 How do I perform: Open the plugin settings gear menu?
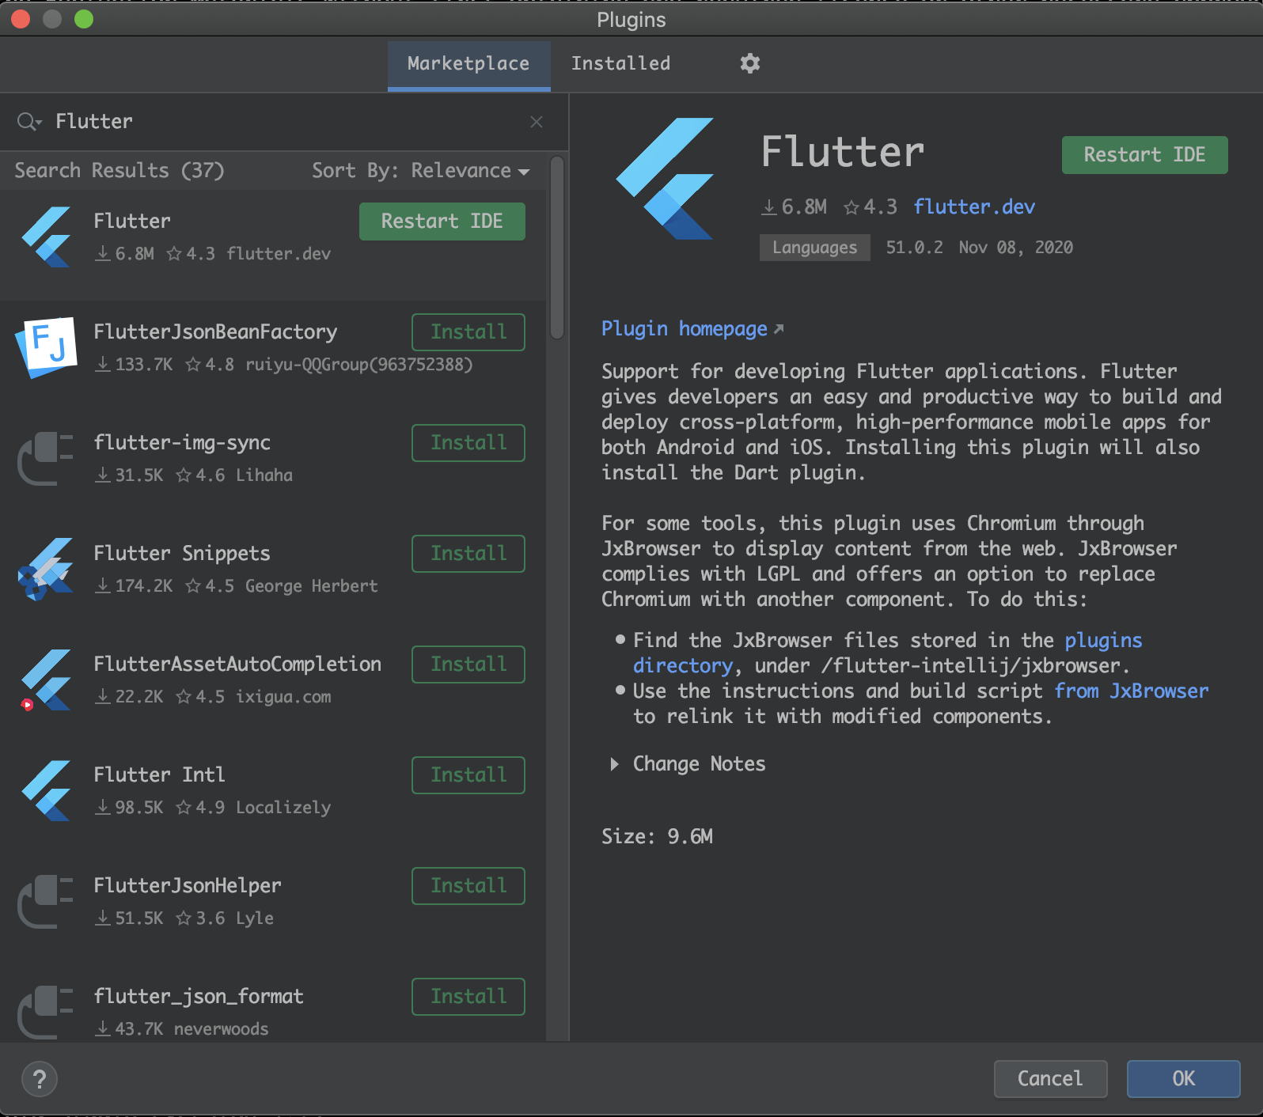pos(749,63)
